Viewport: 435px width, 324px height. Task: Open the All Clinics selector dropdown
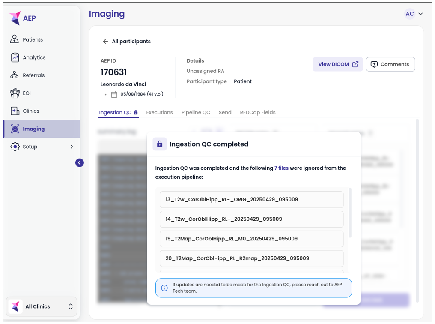click(x=42, y=306)
